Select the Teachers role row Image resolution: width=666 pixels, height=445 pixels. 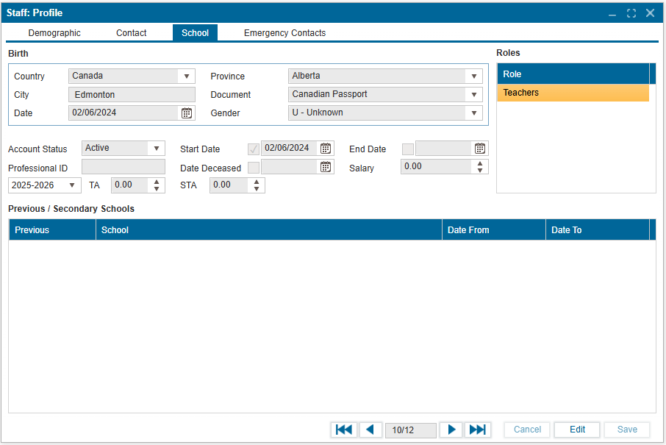click(x=573, y=93)
